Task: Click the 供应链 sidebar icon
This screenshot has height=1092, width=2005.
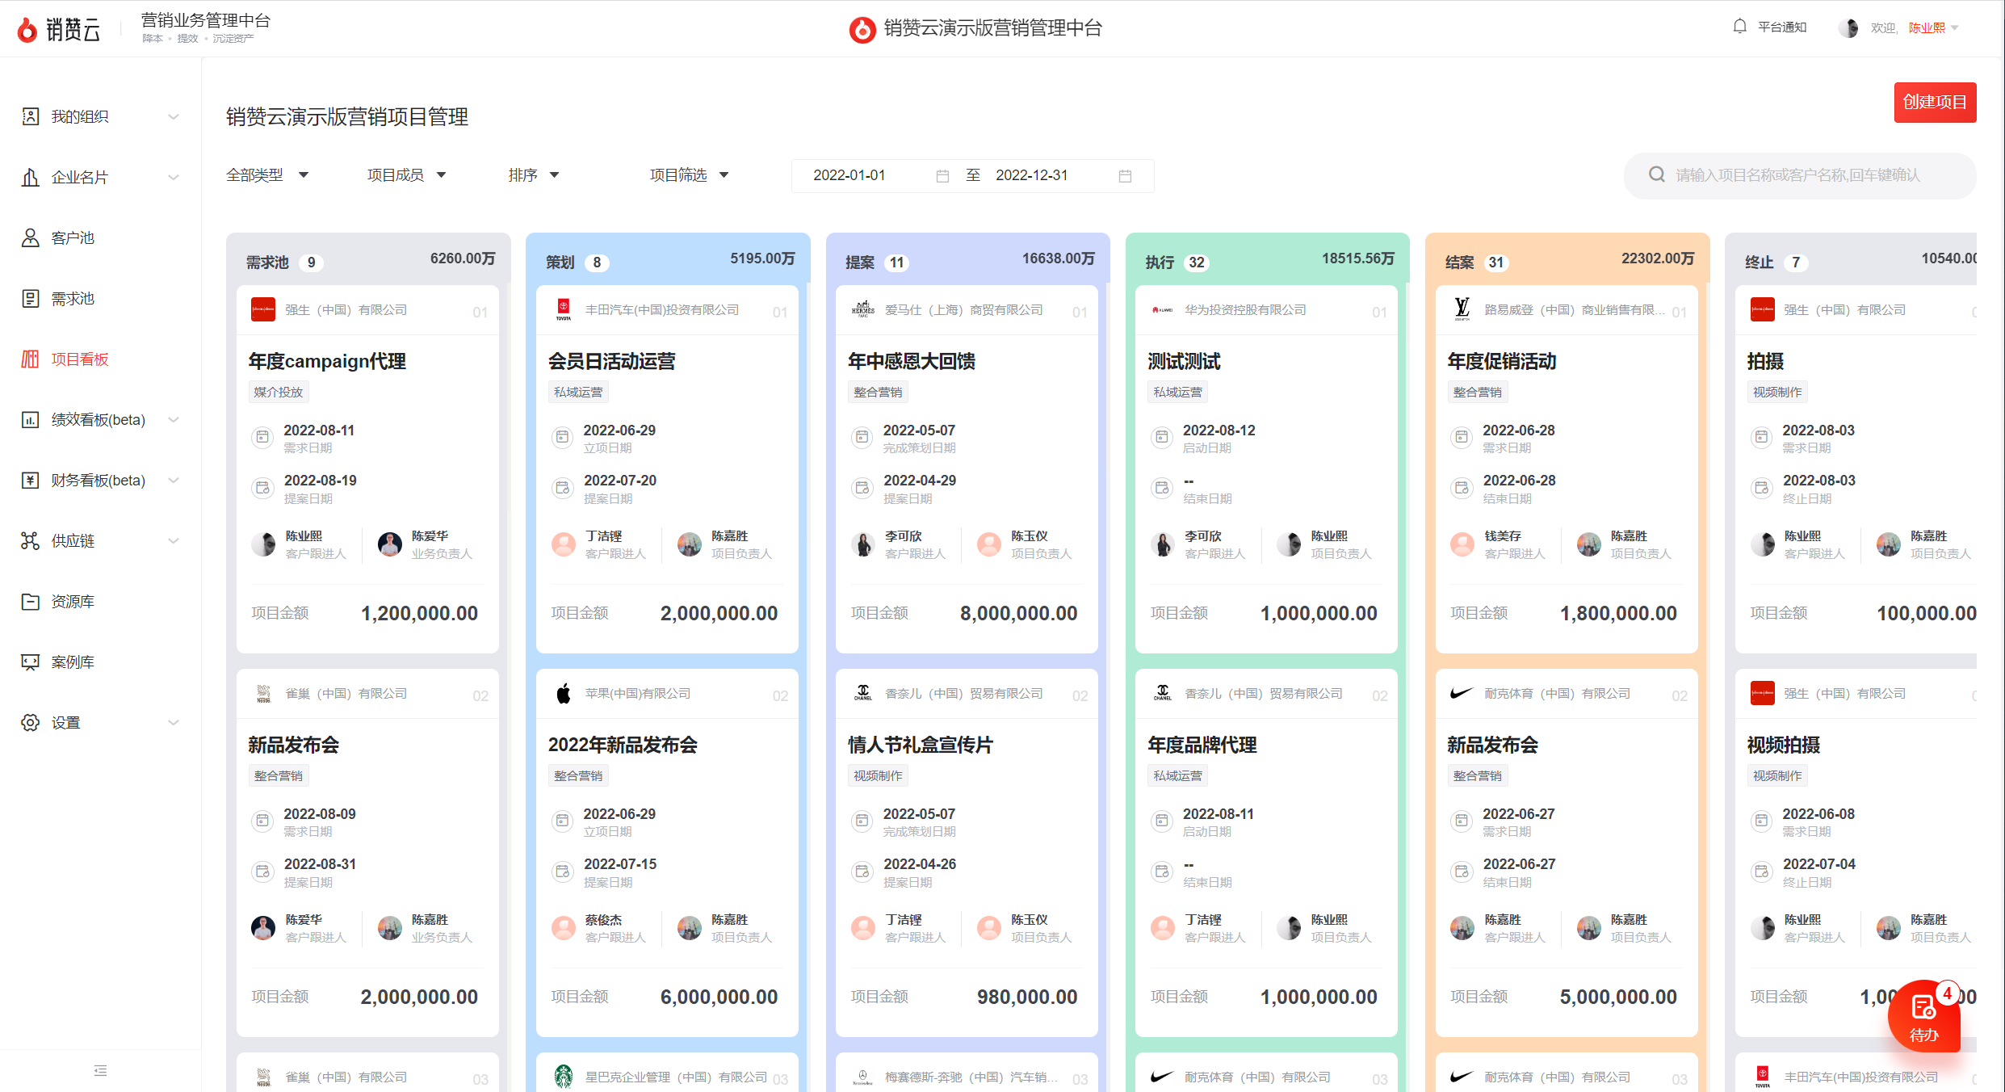Action: pos(30,540)
